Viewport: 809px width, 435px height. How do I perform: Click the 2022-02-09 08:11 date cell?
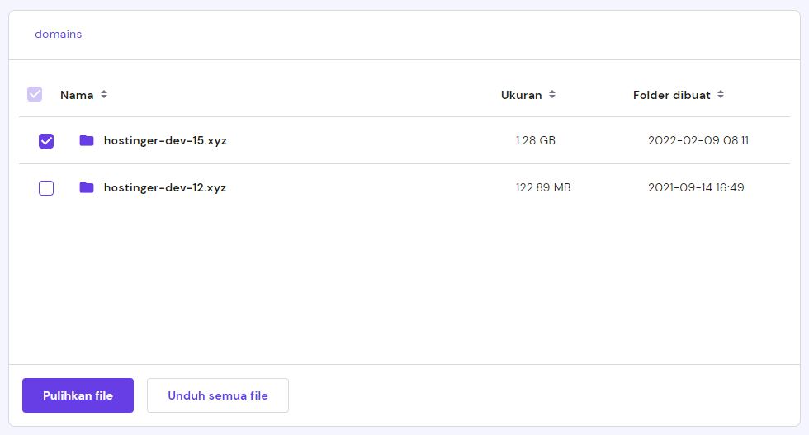(698, 140)
